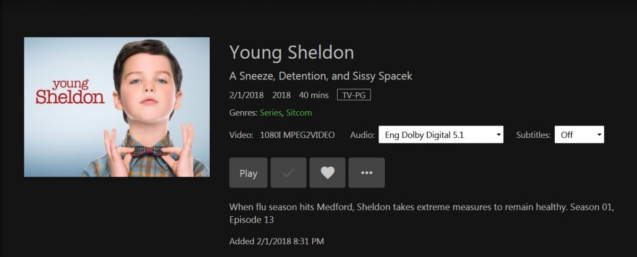Click the episode title mentioning Sissy Spacek
This screenshot has width=637, height=257.
click(x=321, y=76)
